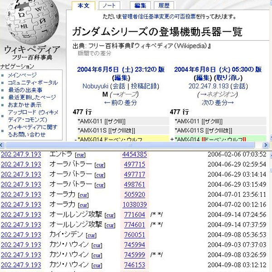This screenshot has width=272, height=272.
Task: Open おまかせ表示 random page link
Action: tap(24, 105)
